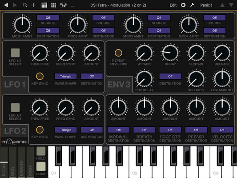Click the ENV 3 Decay knob
The height and width of the screenshot is (178, 237).
(x=170, y=53)
